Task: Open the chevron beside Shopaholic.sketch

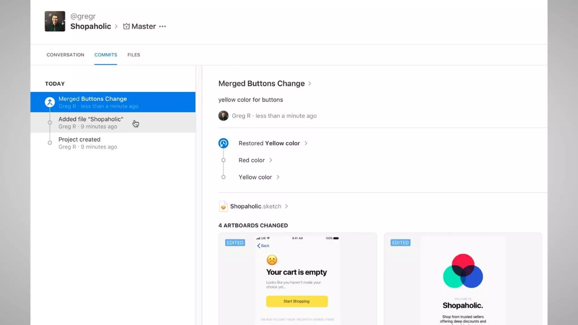Action: pos(286,207)
